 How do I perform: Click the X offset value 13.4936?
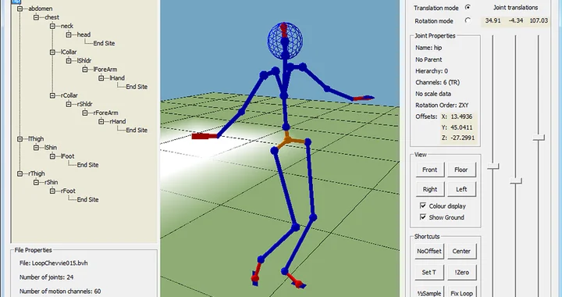(x=461, y=116)
